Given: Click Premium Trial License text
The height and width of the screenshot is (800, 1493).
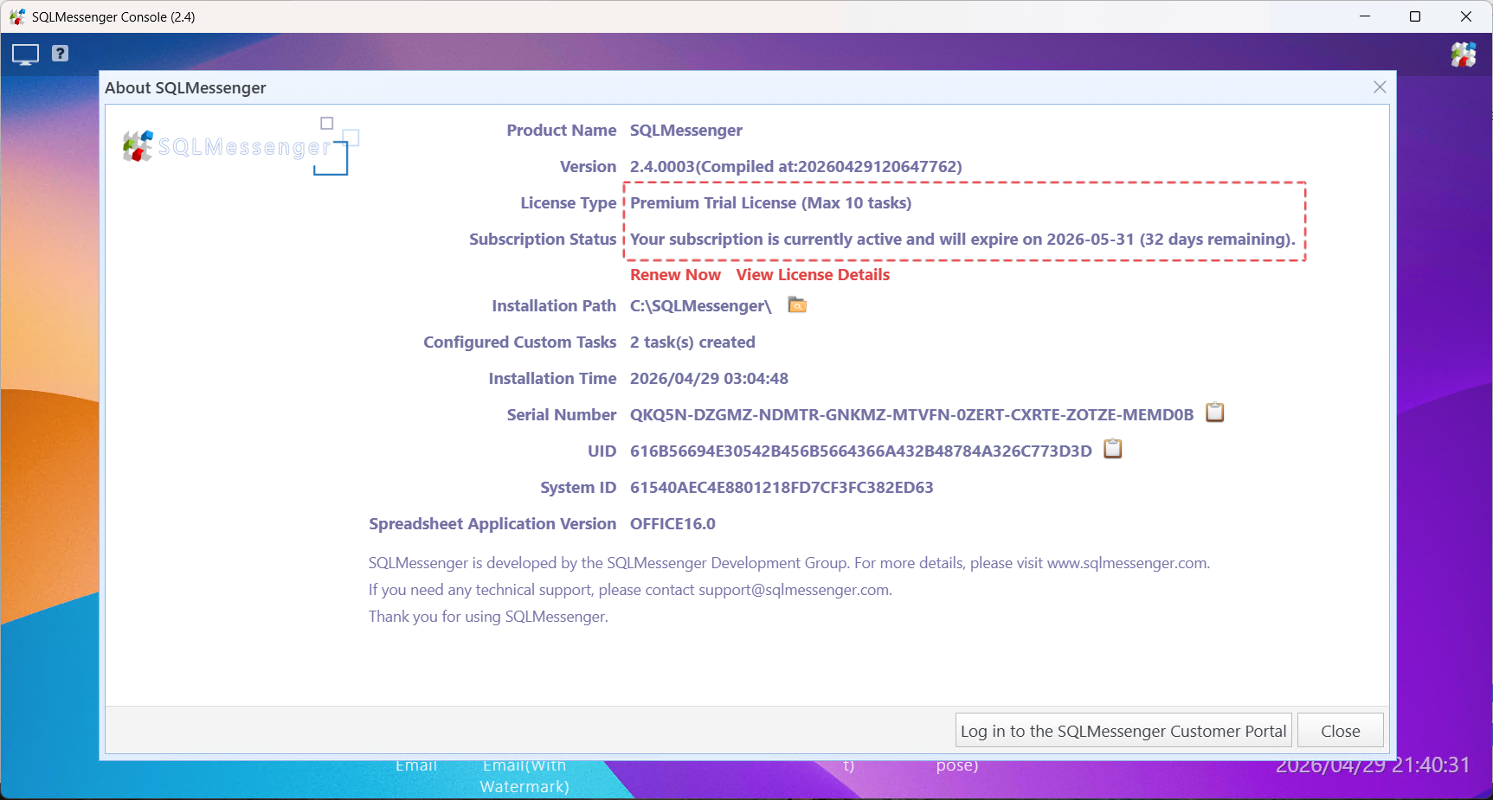Looking at the screenshot, I should (770, 202).
